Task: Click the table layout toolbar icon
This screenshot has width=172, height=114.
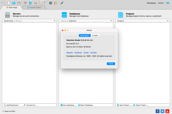Action: pos(45,3)
